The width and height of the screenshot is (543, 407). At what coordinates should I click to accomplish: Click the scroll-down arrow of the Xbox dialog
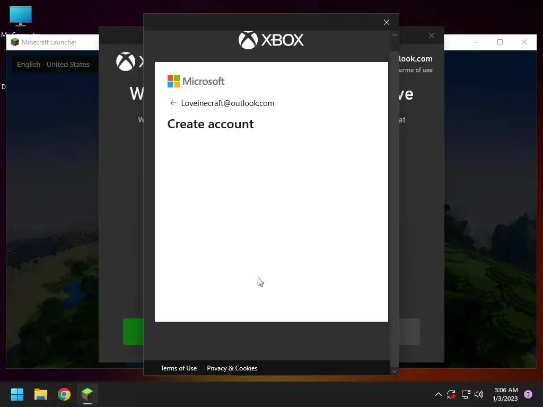click(x=395, y=371)
